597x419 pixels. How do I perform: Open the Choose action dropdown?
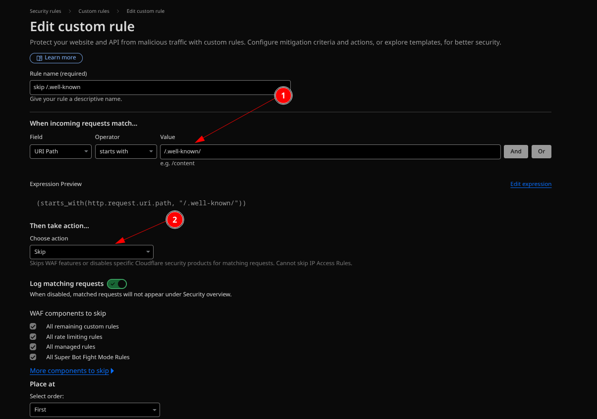click(92, 252)
